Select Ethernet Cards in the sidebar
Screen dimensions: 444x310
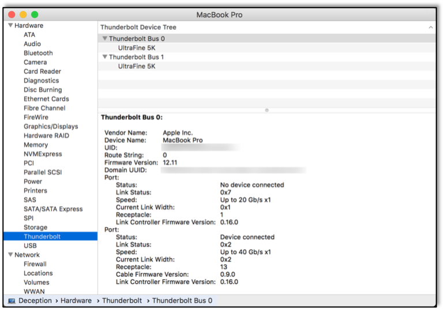[x=47, y=99]
